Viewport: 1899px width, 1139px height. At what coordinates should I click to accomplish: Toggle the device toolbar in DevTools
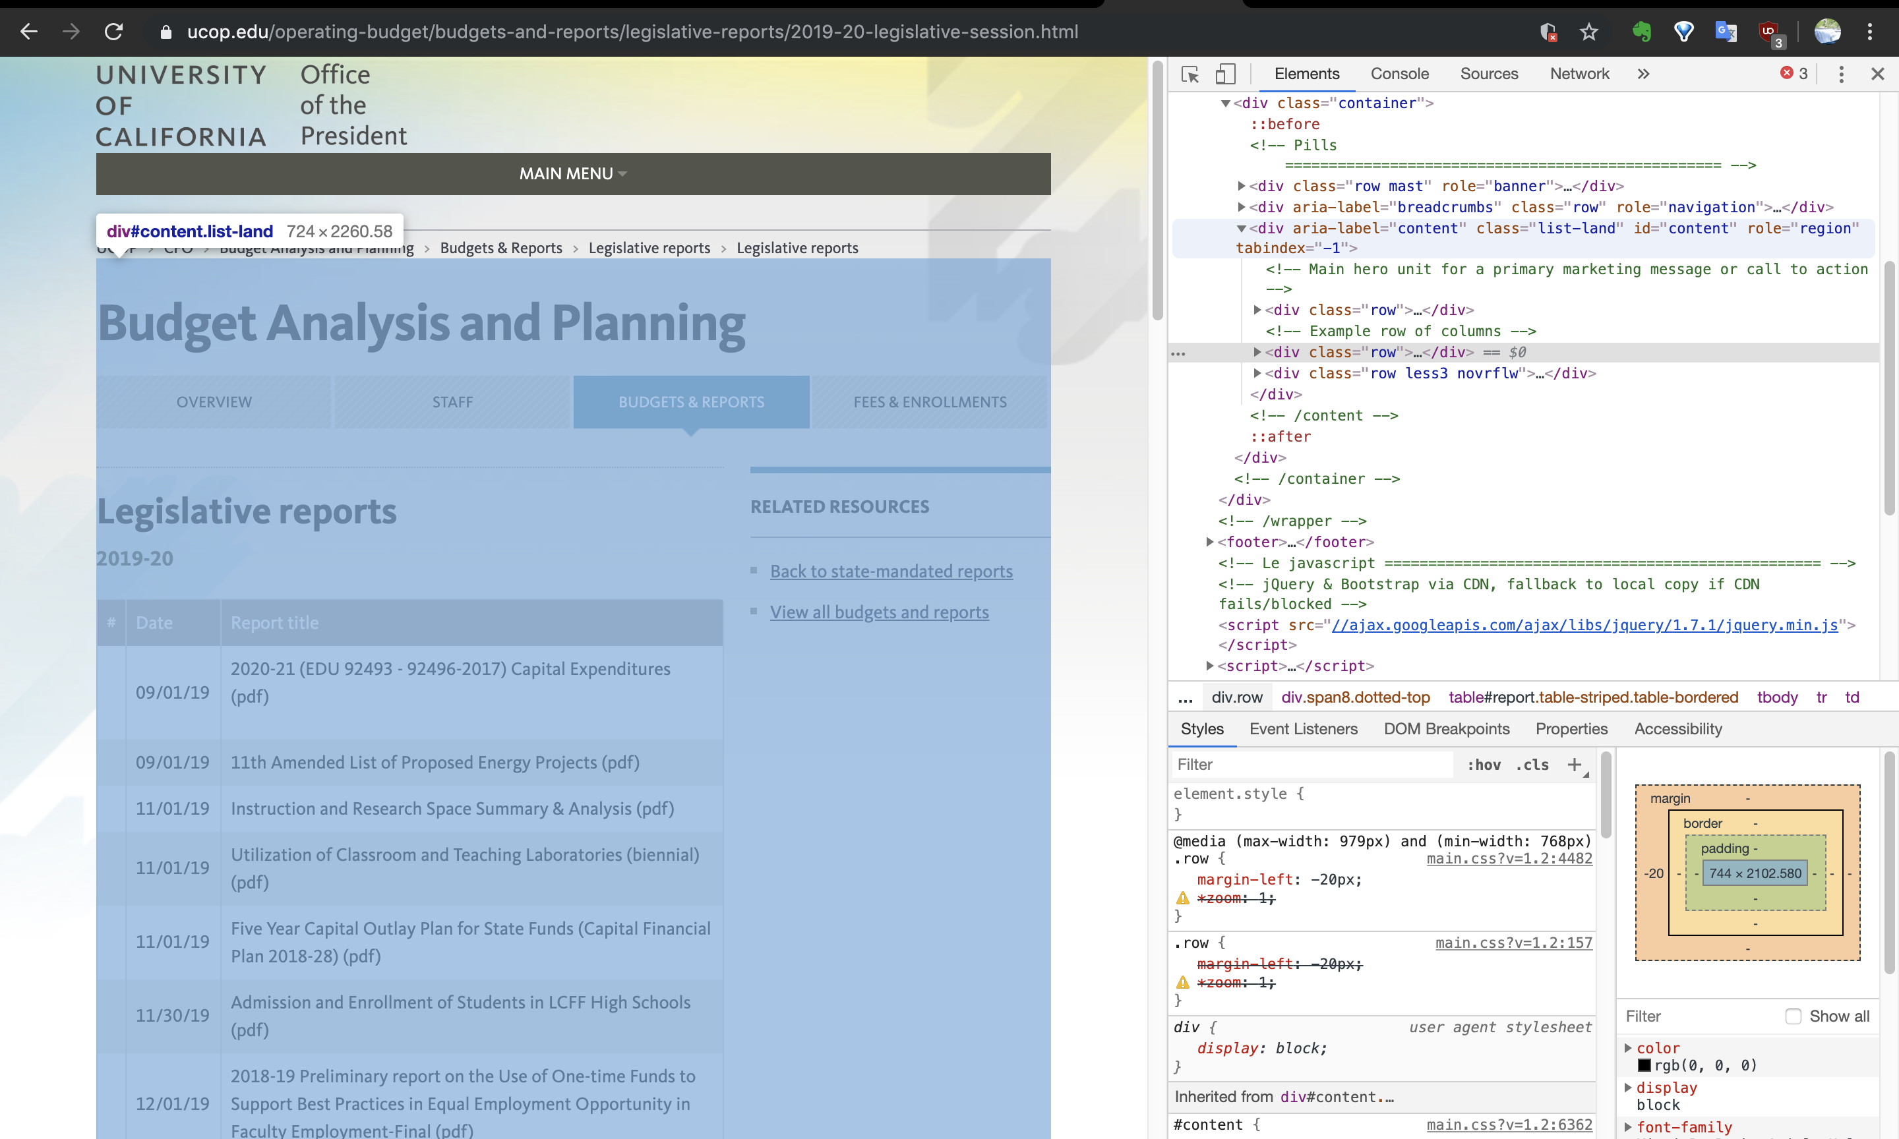(x=1225, y=74)
